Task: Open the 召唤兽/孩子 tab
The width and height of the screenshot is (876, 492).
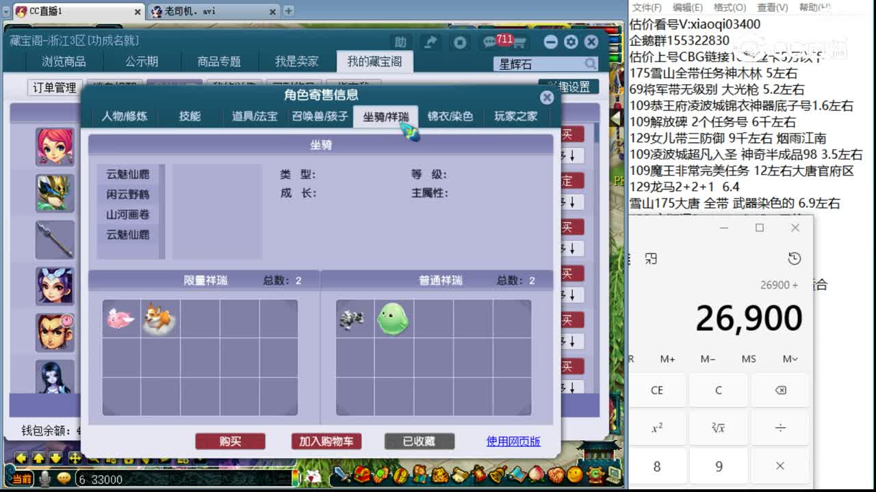Action: click(x=320, y=116)
